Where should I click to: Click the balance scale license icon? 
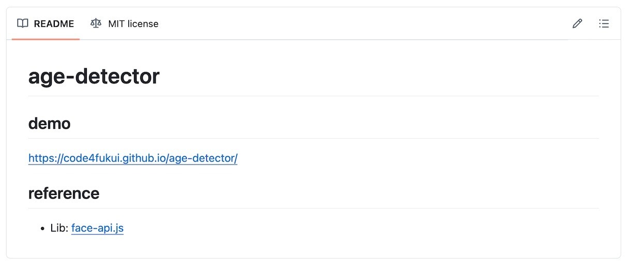pyautogui.click(x=96, y=24)
